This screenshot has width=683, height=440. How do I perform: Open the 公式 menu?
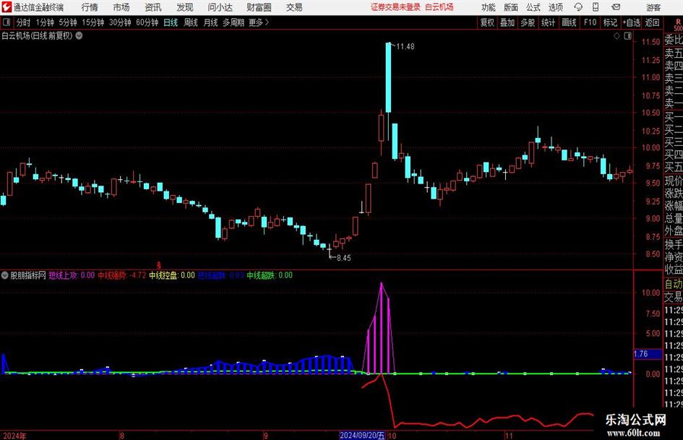pyautogui.click(x=533, y=7)
